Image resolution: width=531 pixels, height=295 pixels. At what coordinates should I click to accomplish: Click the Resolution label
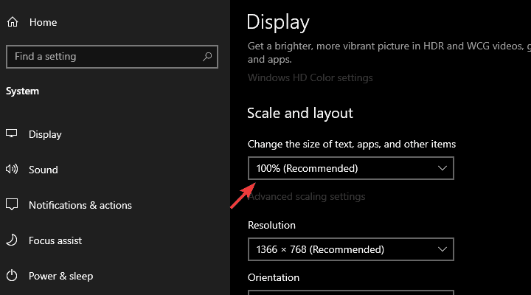(271, 225)
